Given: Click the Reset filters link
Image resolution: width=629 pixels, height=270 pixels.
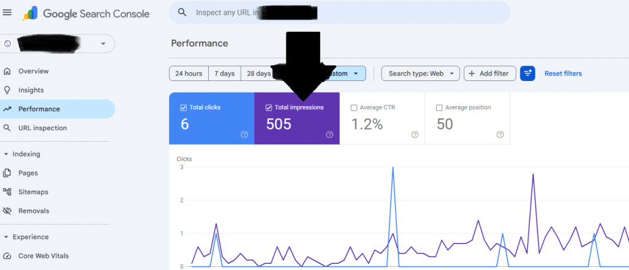Looking at the screenshot, I should (563, 74).
